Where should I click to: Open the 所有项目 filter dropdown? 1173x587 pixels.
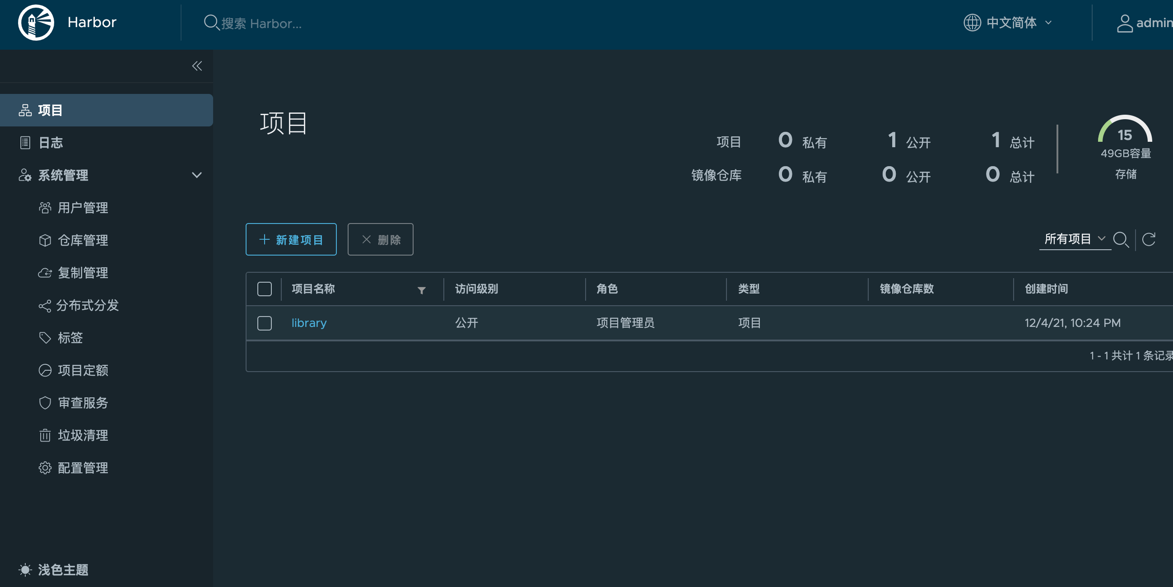point(1074,239)
